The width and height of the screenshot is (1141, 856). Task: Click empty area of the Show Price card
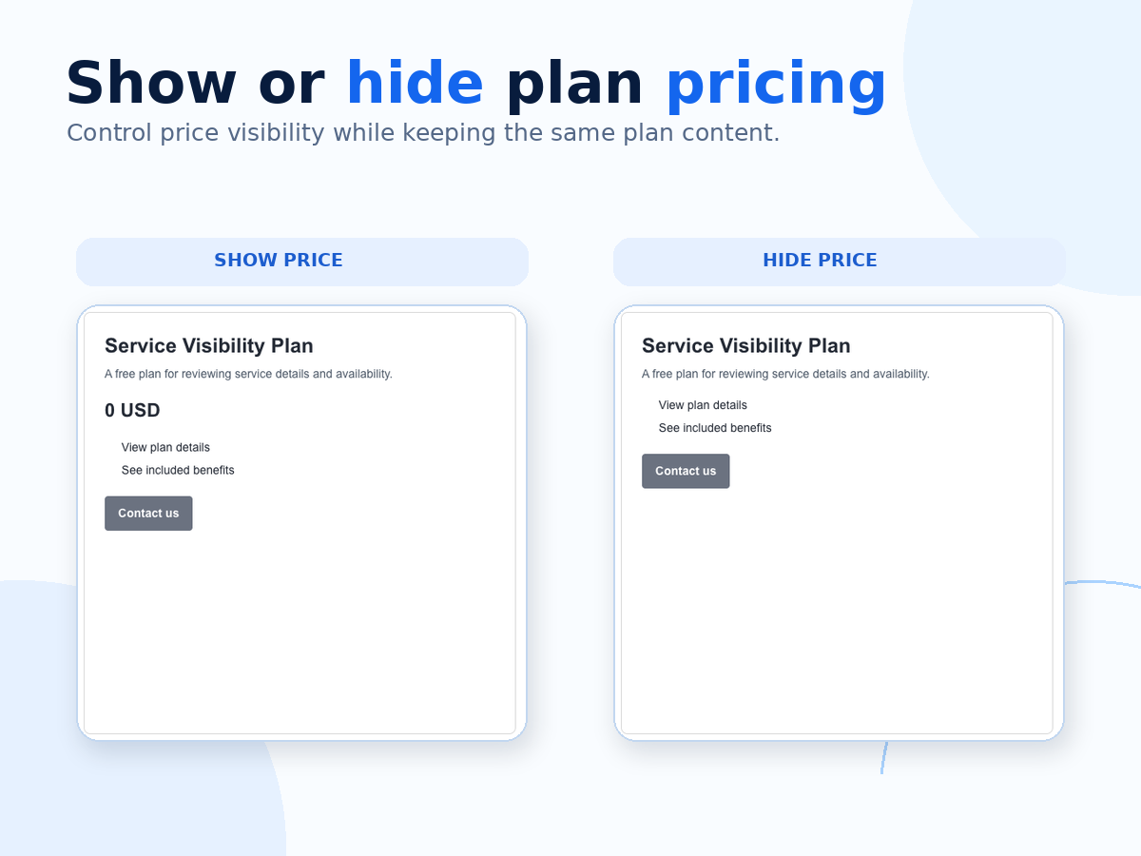[x=300, y=637]
